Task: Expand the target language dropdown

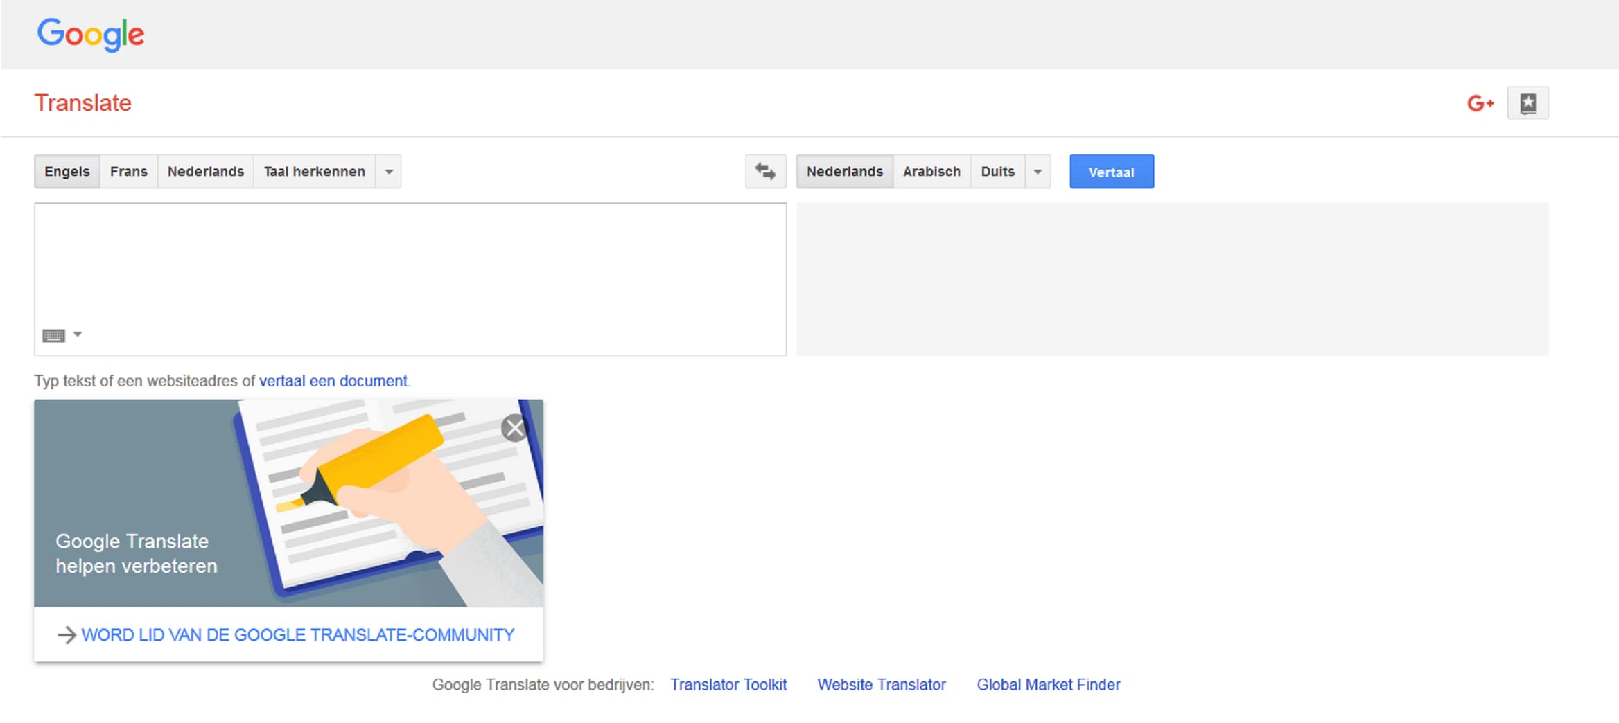Action: coord(1038,171)
